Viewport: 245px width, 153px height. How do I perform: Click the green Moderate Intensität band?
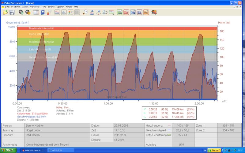117,42
